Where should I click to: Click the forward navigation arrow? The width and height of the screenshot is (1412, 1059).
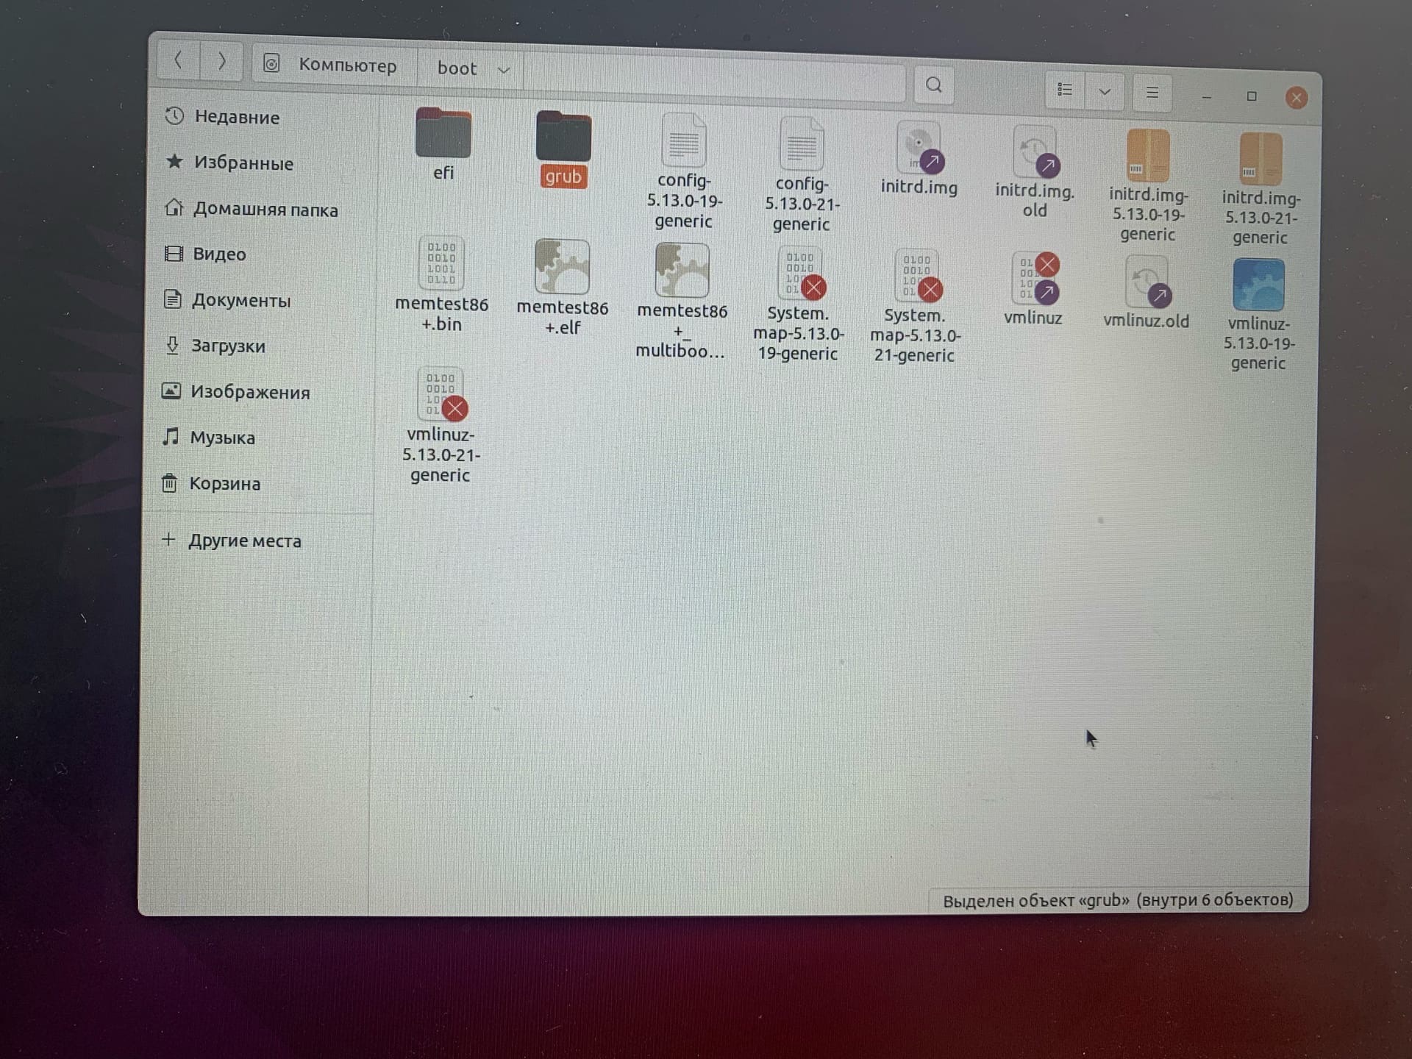click(221, 61)
